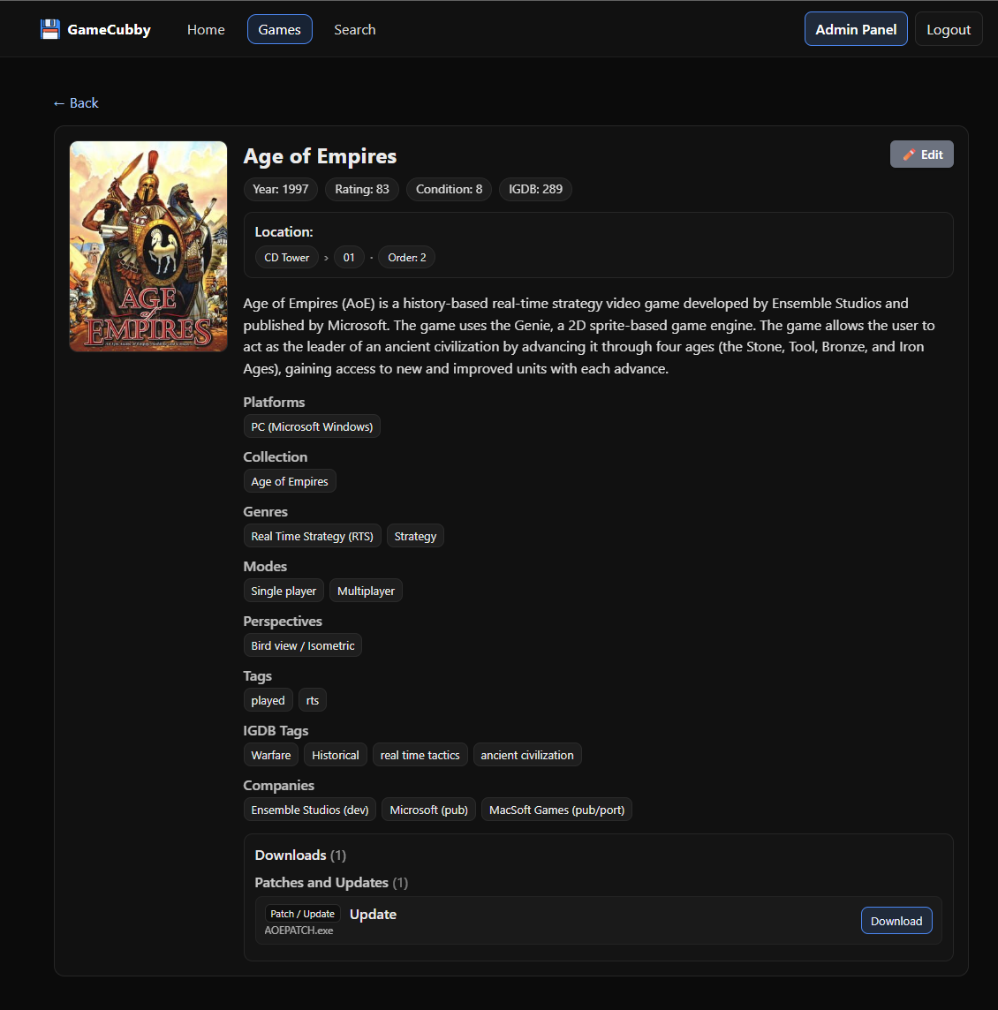This screenshot has height=1010, width=998.
Task: Switch to the Games tab
Action: tap(279, 28)
